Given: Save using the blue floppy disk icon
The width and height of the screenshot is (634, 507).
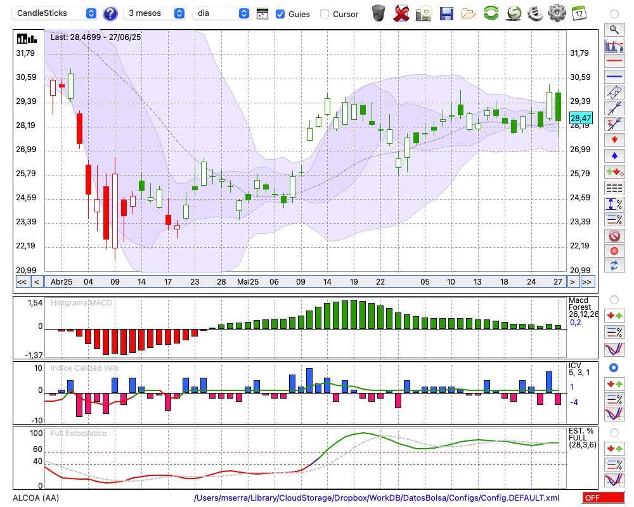Looking at the screenshot, I should pyautogui.click(x=446, y=13).
